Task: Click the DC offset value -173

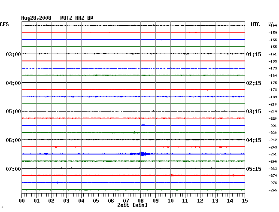Action: [x=273, y=68]
